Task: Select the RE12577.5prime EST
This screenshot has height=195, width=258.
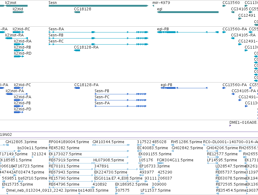Action: pos(213,157)
